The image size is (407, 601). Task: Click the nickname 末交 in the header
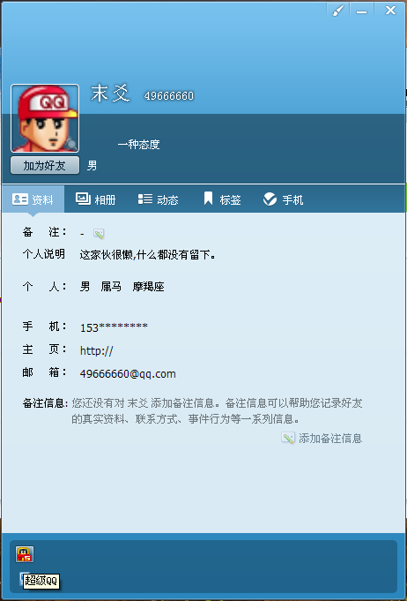pyautogui.click(x=110, y=94)
